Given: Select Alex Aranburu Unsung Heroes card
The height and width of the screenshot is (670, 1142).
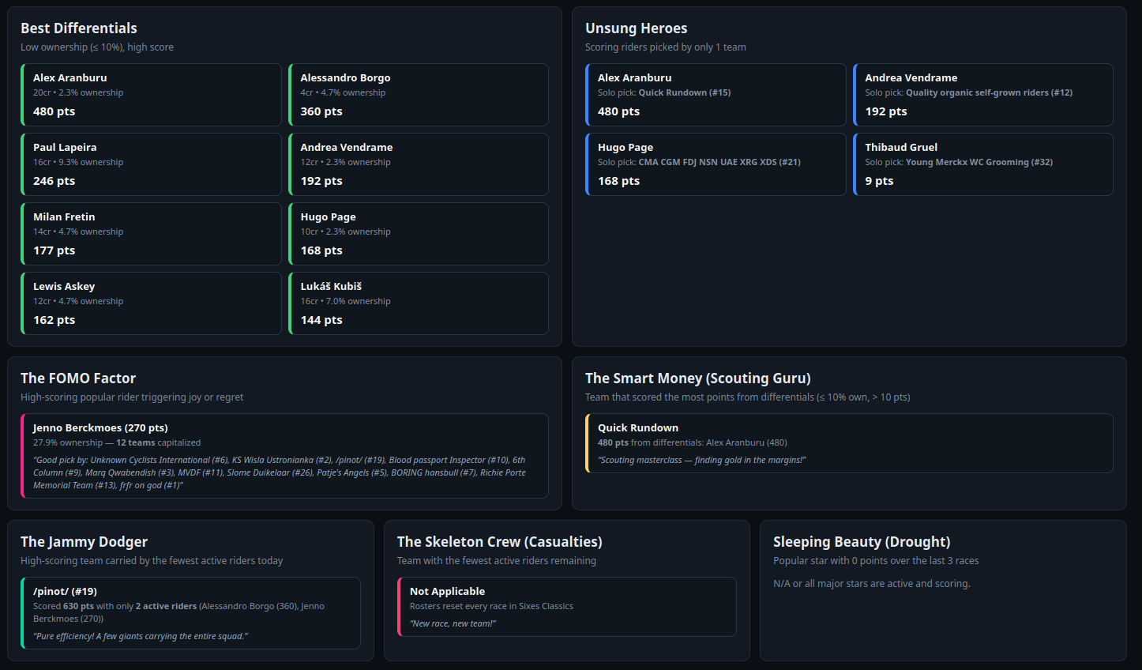Looking at the screenshot, I should [x=716, y=95].
